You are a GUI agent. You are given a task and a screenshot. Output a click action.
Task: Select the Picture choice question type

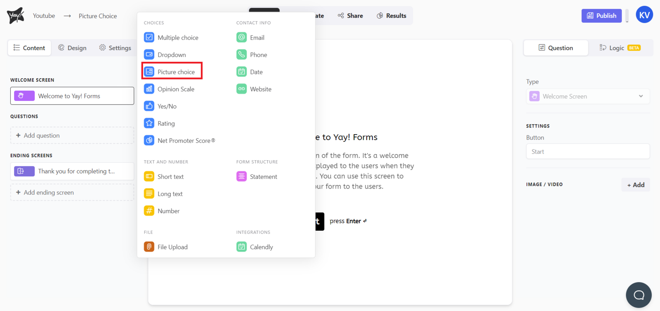tap(172, 72)
